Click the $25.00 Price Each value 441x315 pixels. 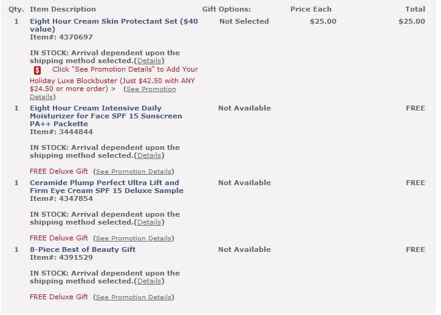tap(323, 21)
